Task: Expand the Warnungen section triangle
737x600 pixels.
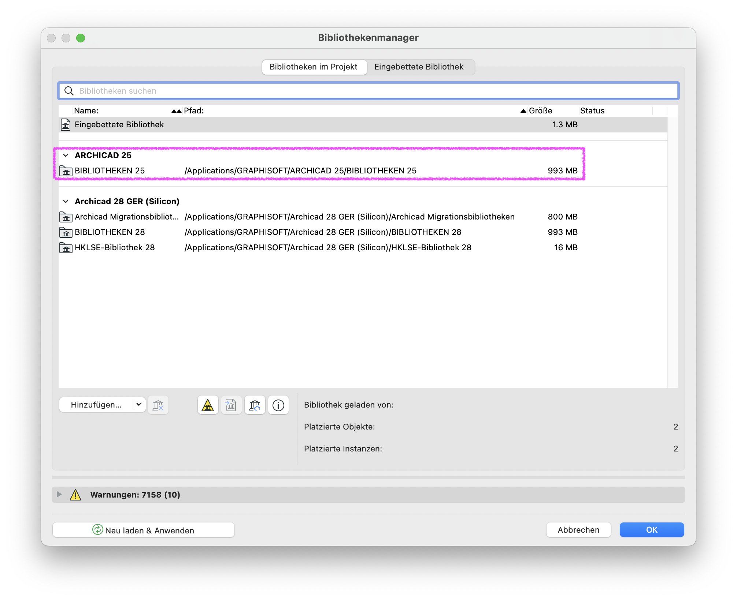Action: pos(59,494)
